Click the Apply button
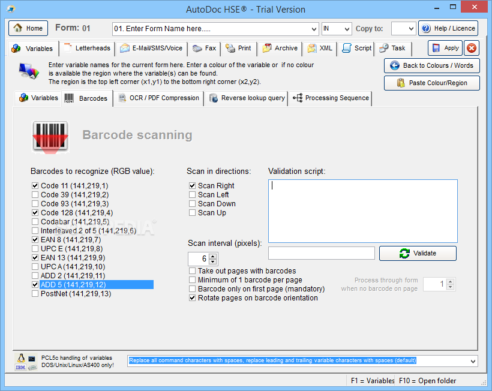This screenshot has width=492, height=391. (445, 48)
